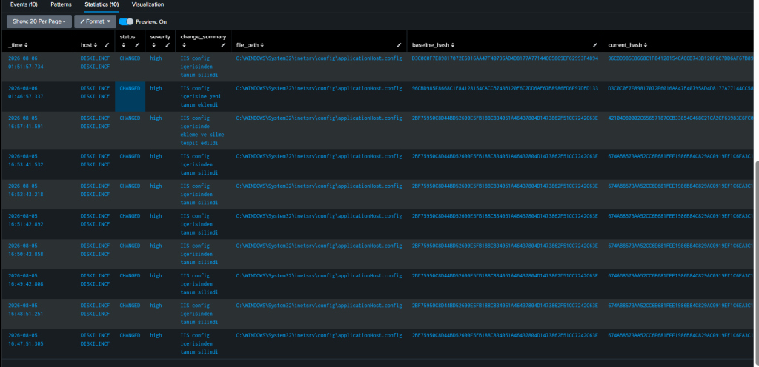The height and width of the screenshot is (367, 759).
Task: Click the timestamp 2026-08-05 16:50:42.858
Action: click(26, 250)
